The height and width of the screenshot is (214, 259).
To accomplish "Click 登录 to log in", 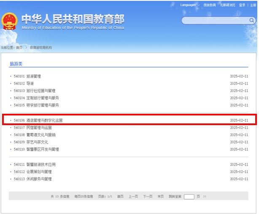I will tap(242, 5).
